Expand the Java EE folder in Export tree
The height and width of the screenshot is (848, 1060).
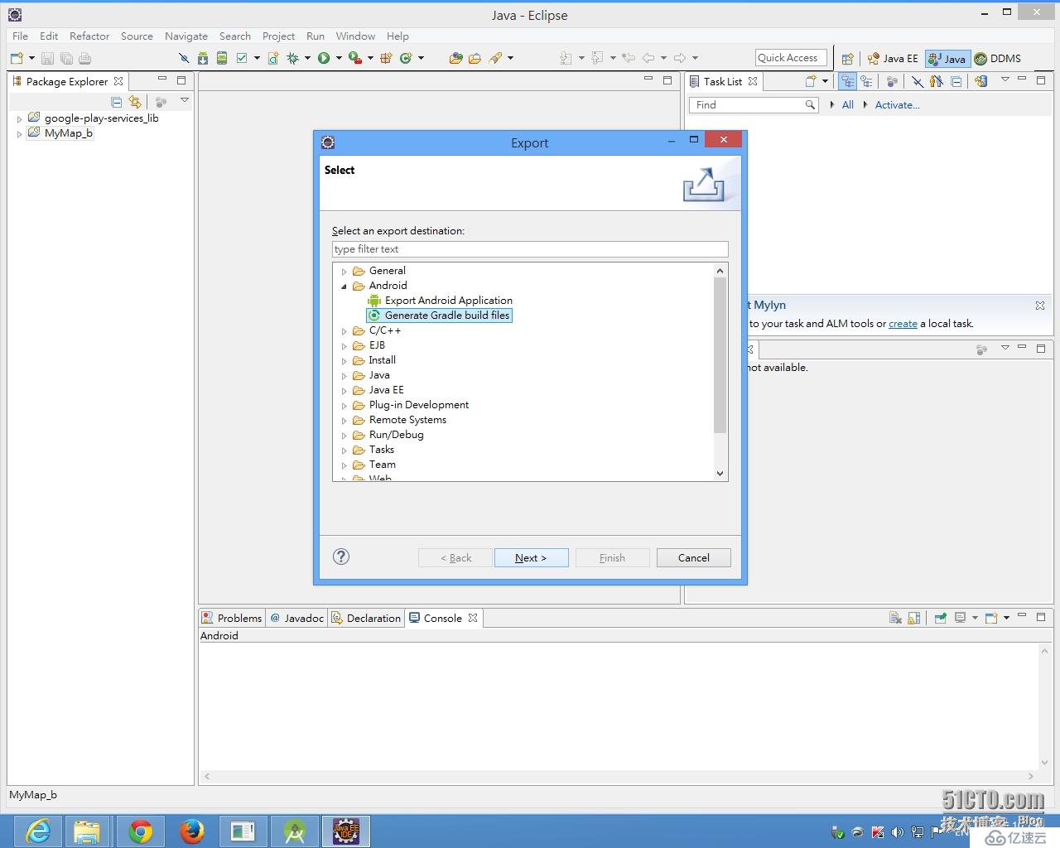344,391
